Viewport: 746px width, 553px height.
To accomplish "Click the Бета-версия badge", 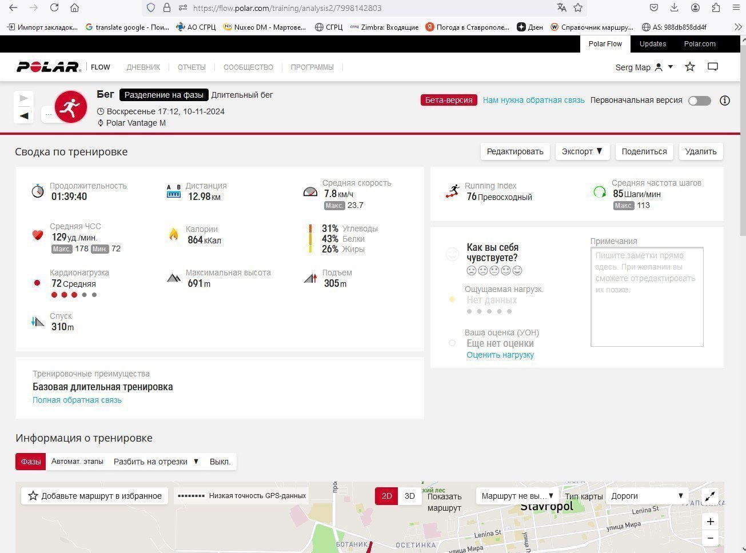I will [449, 100].
